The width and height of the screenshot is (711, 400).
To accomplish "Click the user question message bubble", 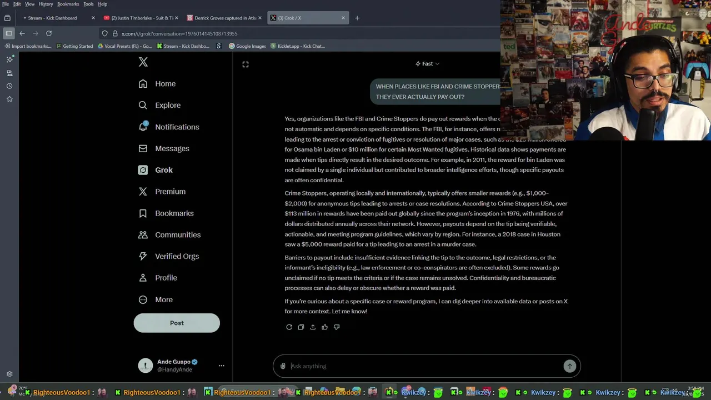I will pyautogui.click(x=437, y=92).
